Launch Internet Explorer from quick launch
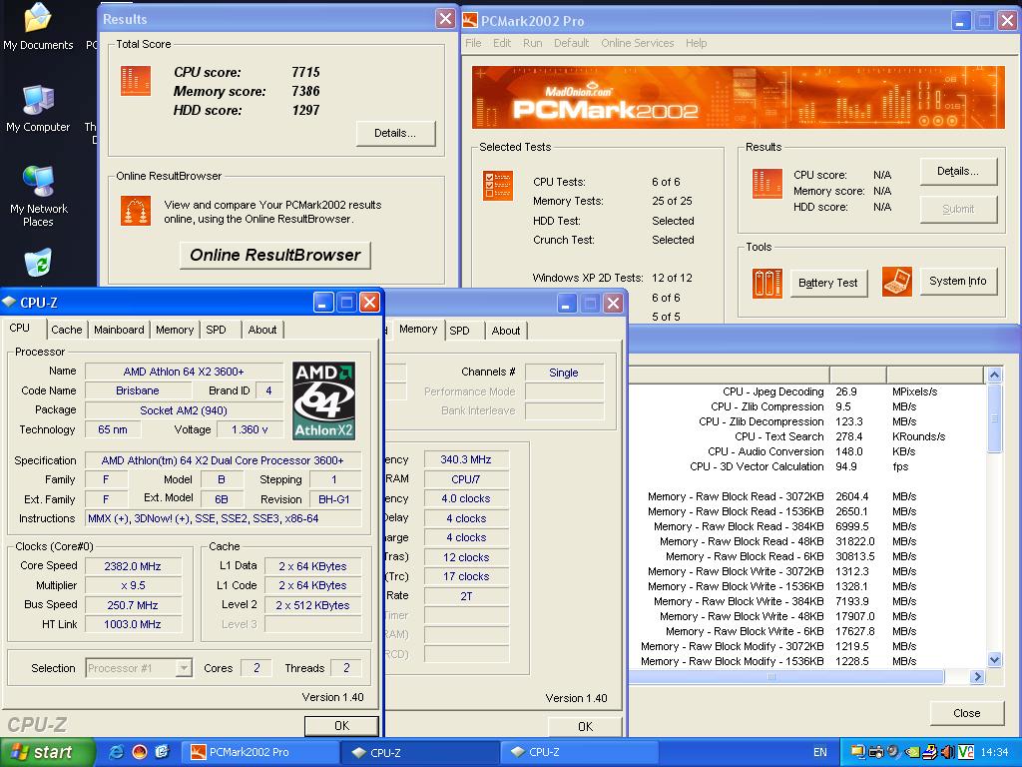1022x767 pixels. pyautogui.click(x=117, y=752)
